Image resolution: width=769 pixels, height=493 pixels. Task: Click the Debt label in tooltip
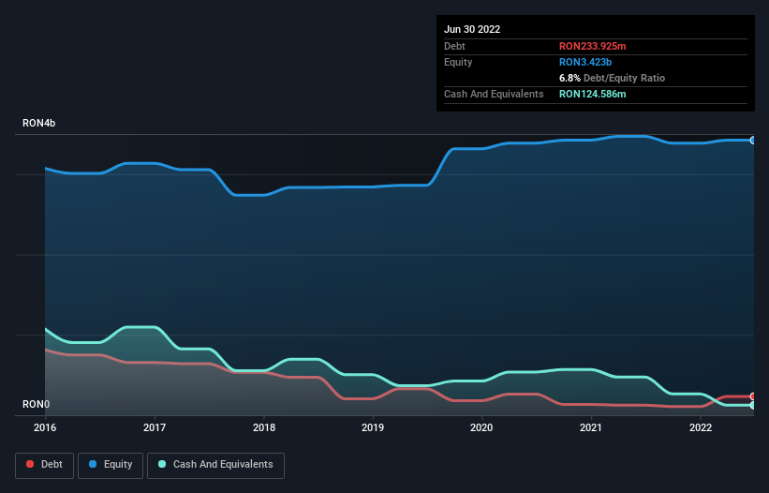(x=454, y=46)
